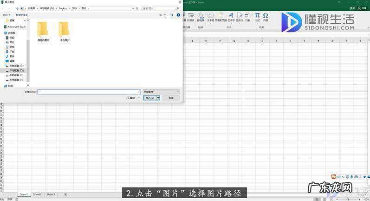This screenshot has height=201, width=370.
Task: Switch to the Sheet2 tab
Action: [x=37, y=194]
